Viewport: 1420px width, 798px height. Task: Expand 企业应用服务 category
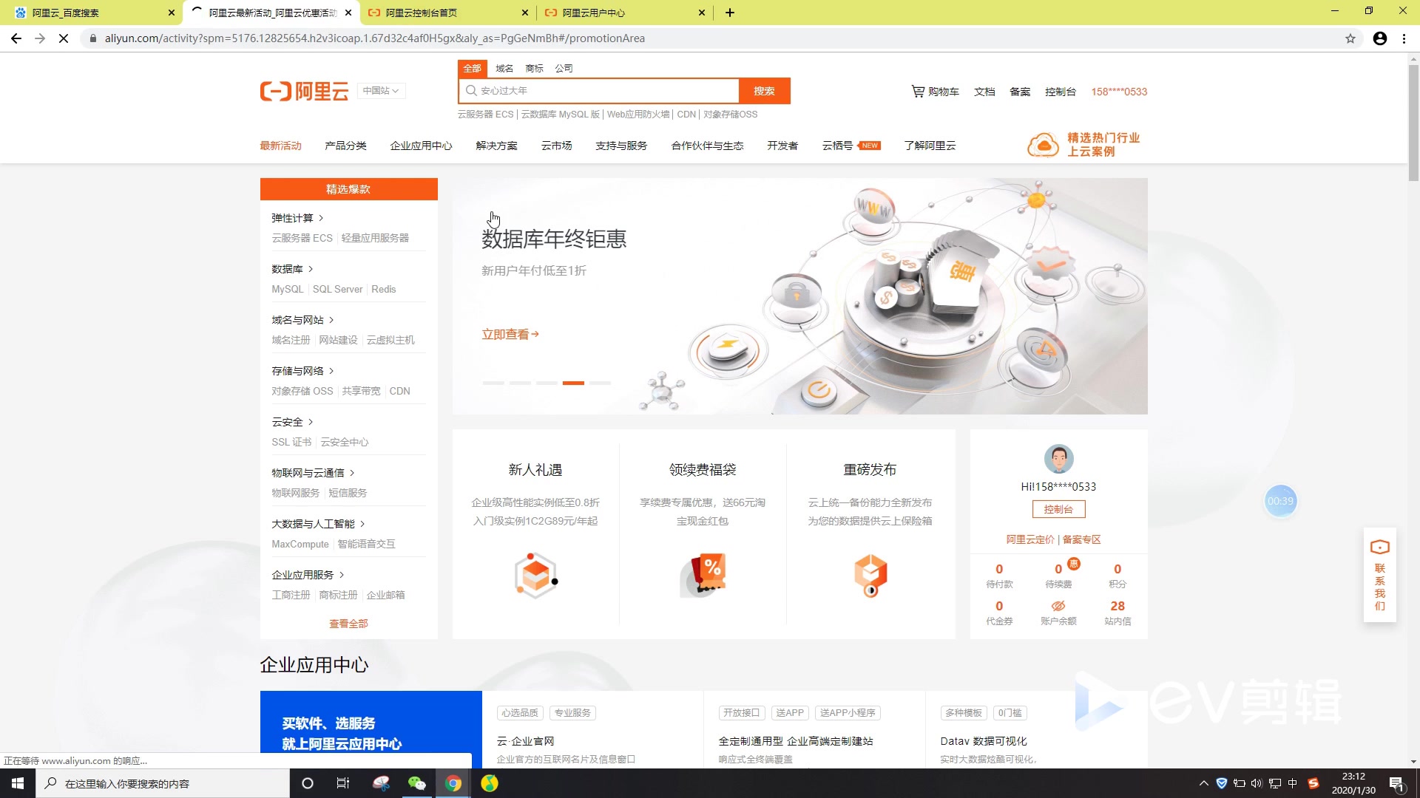point(308,575)
